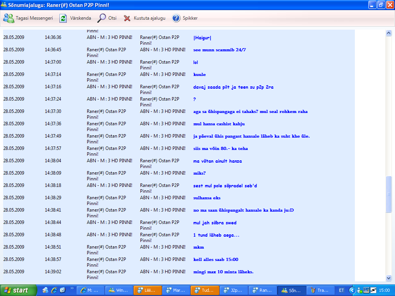Open Internet Explorer from quick launch
The width and height of the screenshot is (395, 296).
pos(54,290)
